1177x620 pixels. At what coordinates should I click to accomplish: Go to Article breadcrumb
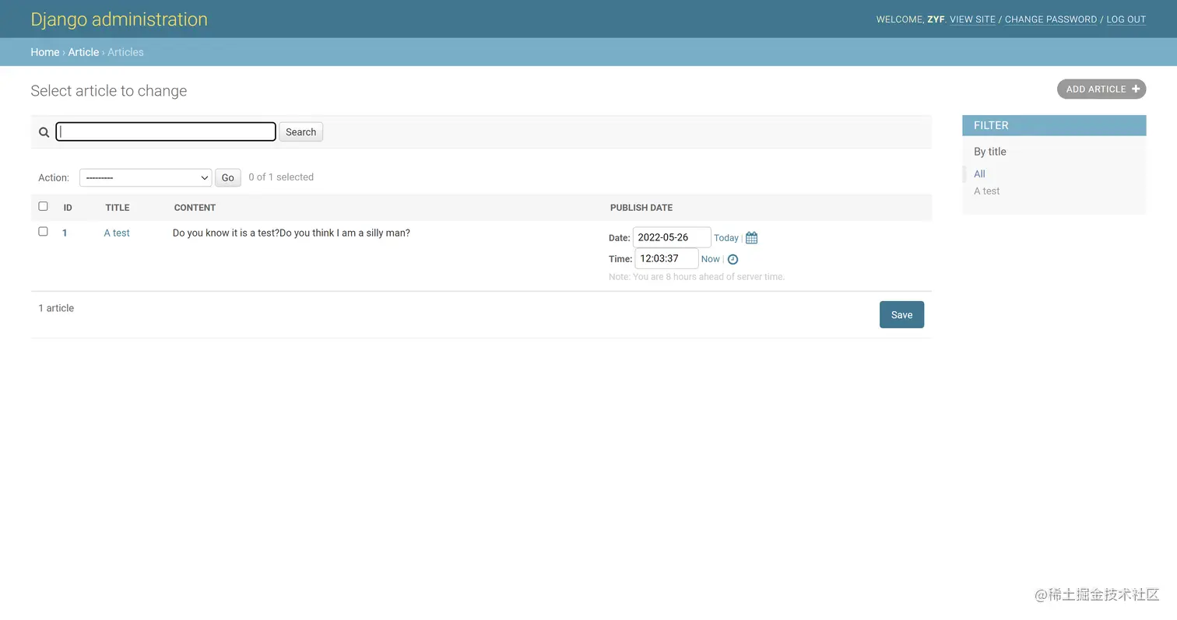coord(83,52)
